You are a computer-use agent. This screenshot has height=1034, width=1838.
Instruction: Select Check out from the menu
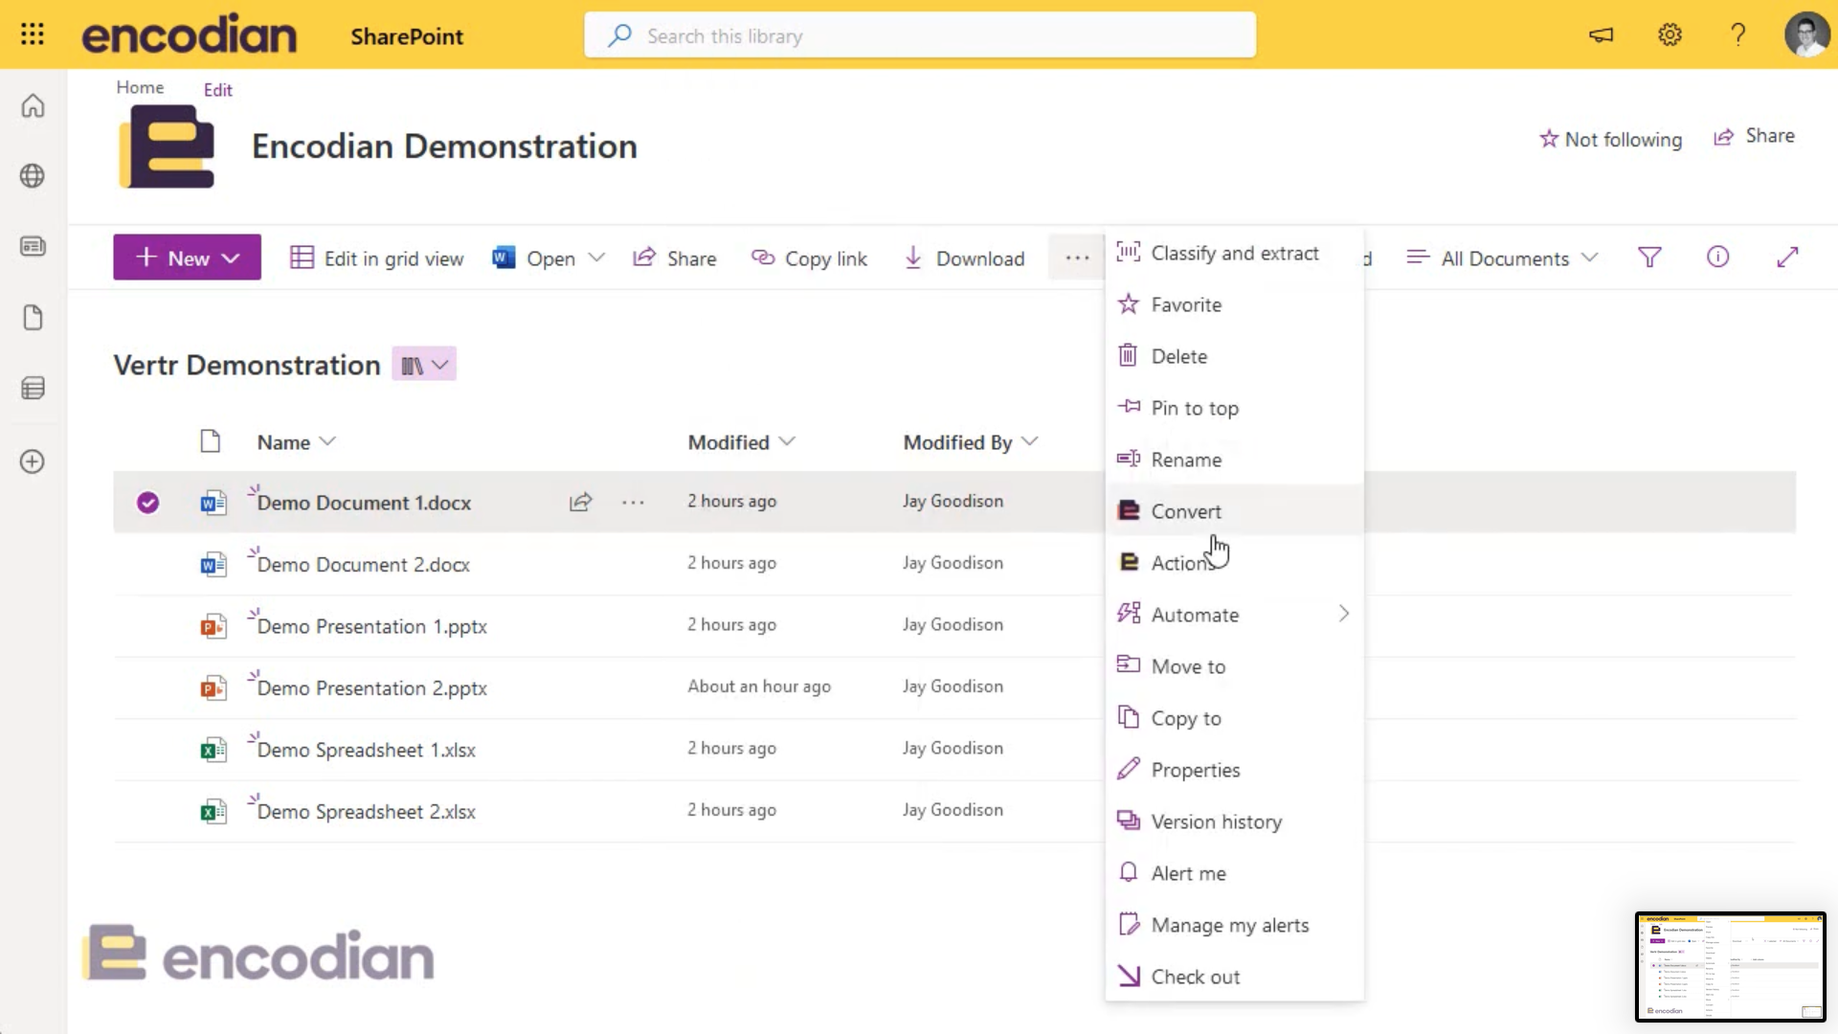click(1235, 977)
